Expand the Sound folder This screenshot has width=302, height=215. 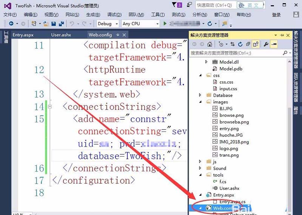[x=200, y=168]
